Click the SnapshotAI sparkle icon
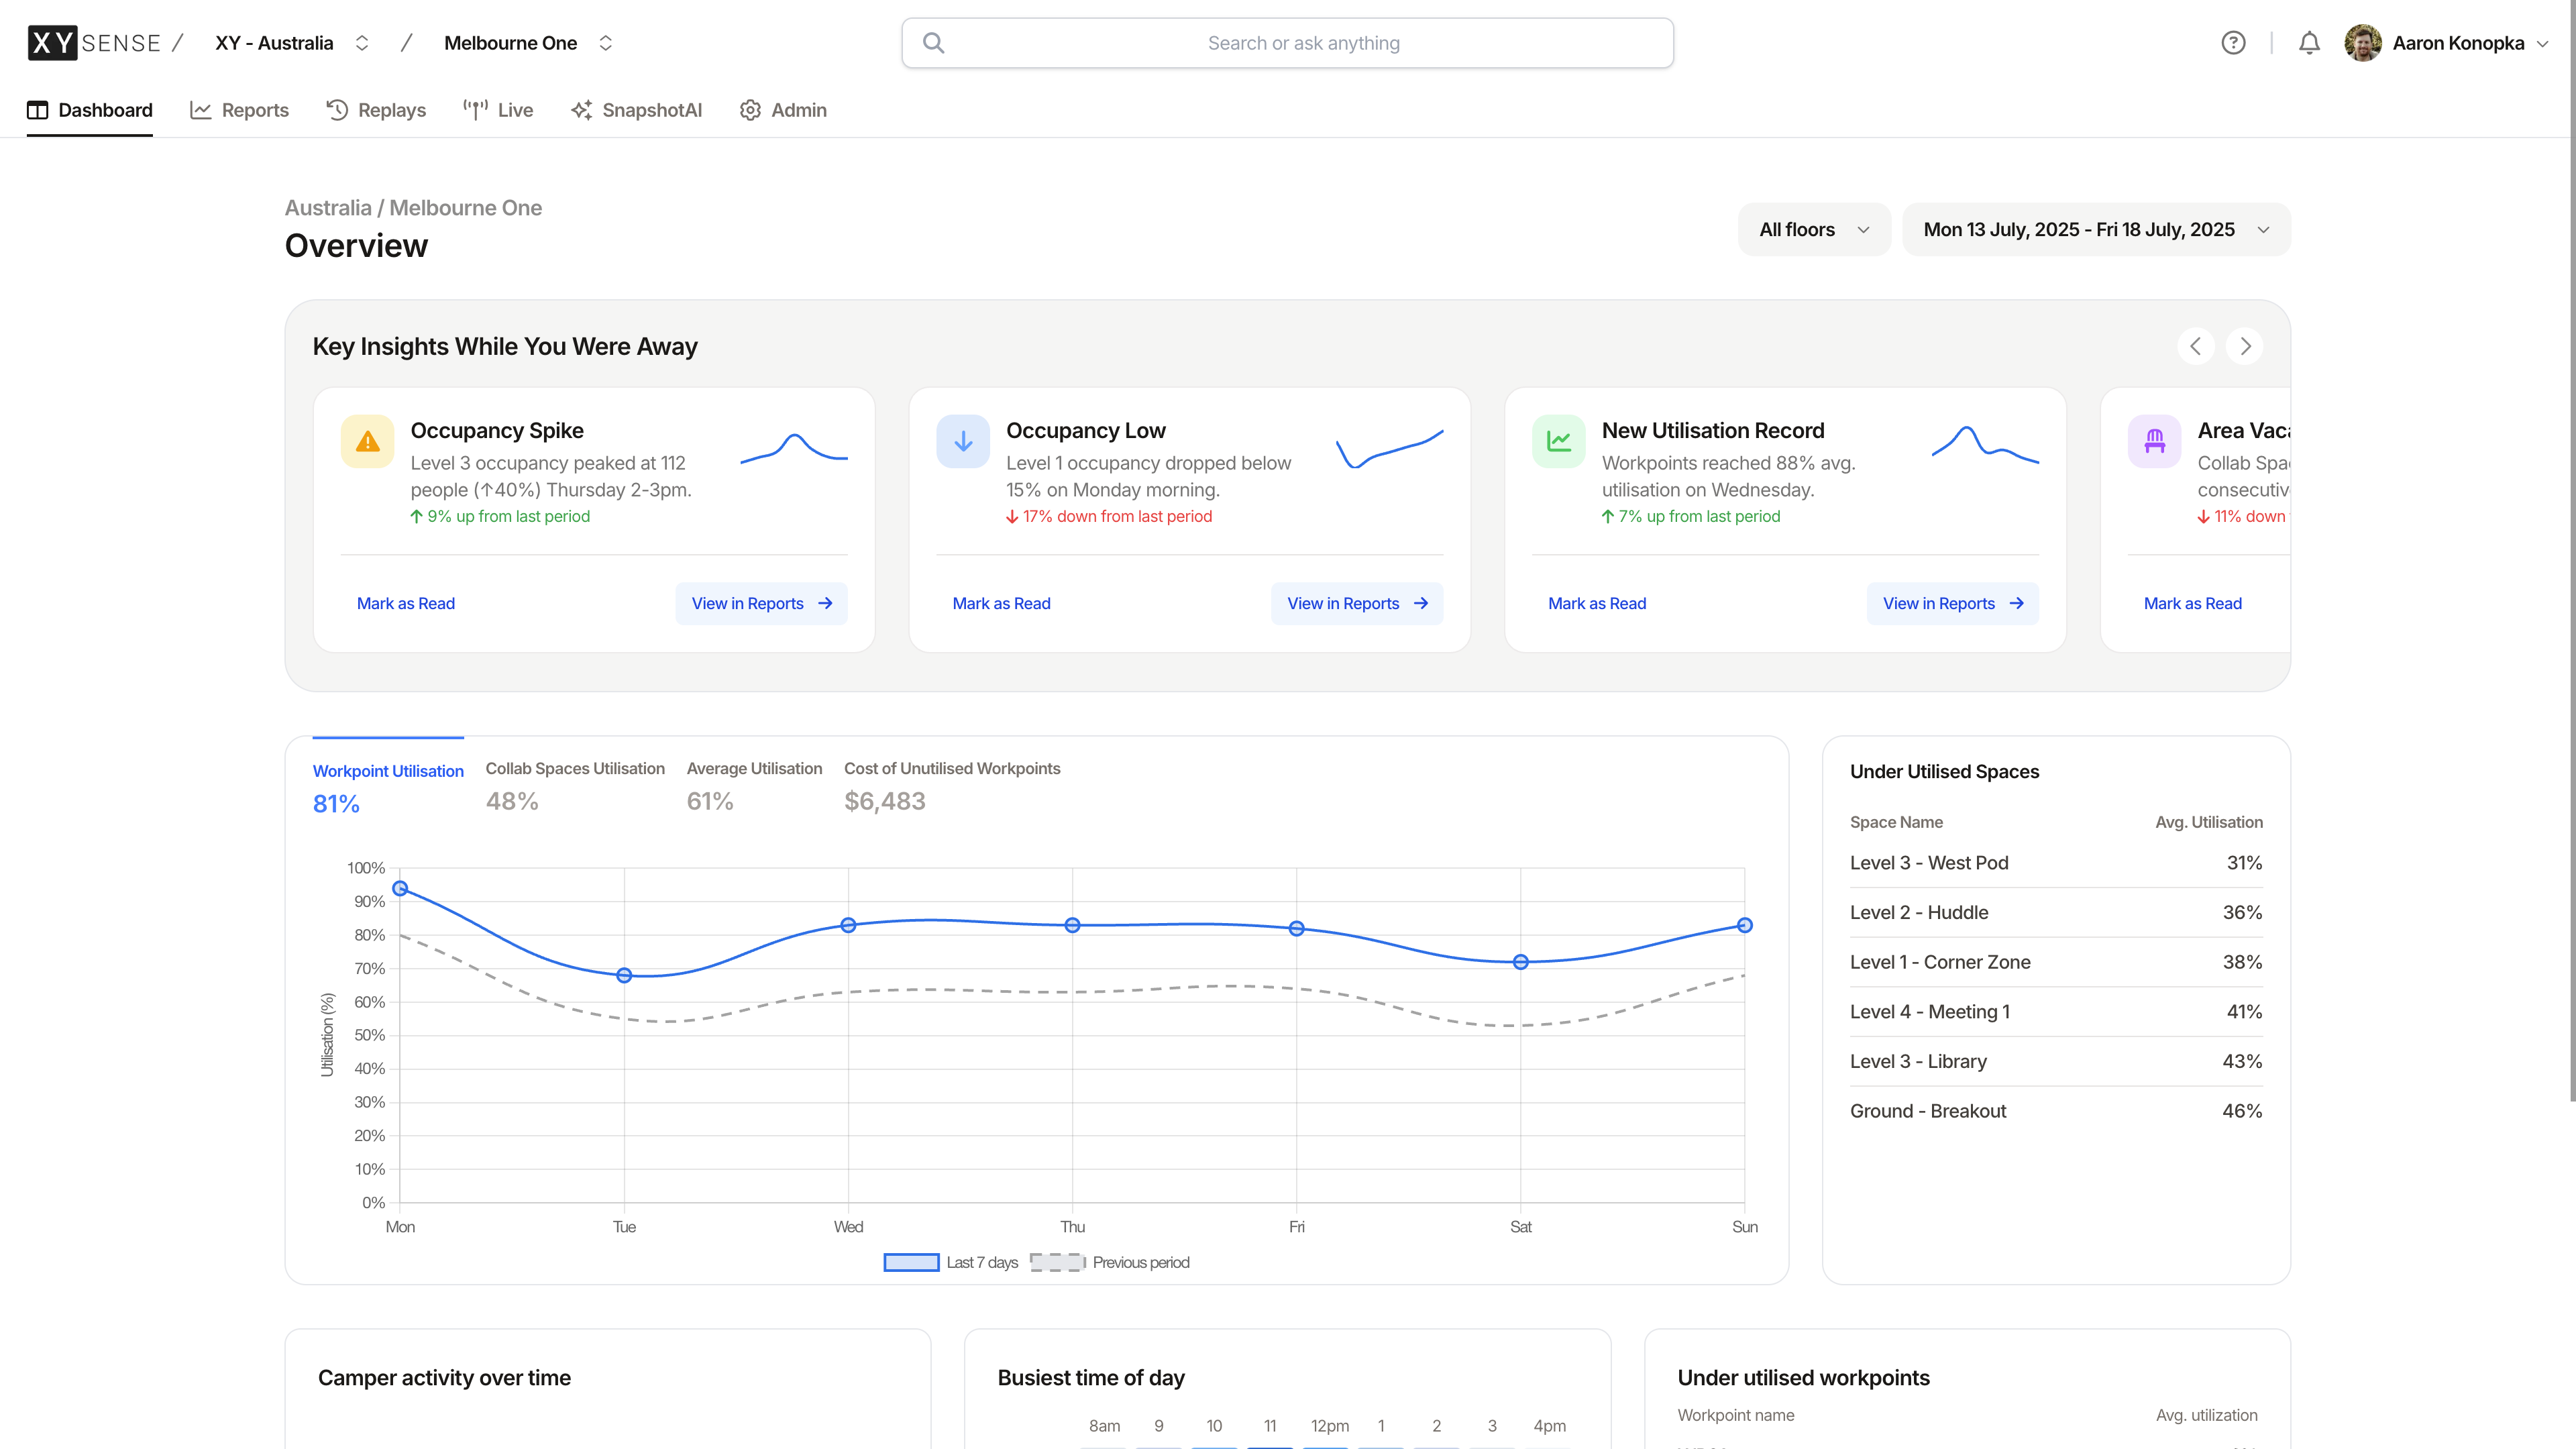The height and width of the screenshot is (1449, 2576). pyautogui.click(x=582, y=110)
